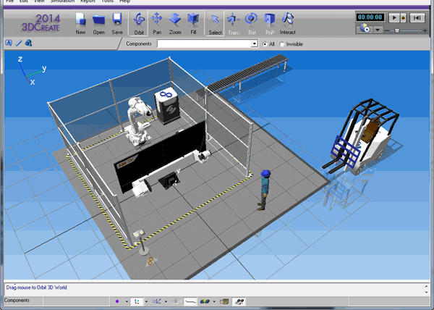
Task: Expand the Components dropdown list
Action: [254, 44]
